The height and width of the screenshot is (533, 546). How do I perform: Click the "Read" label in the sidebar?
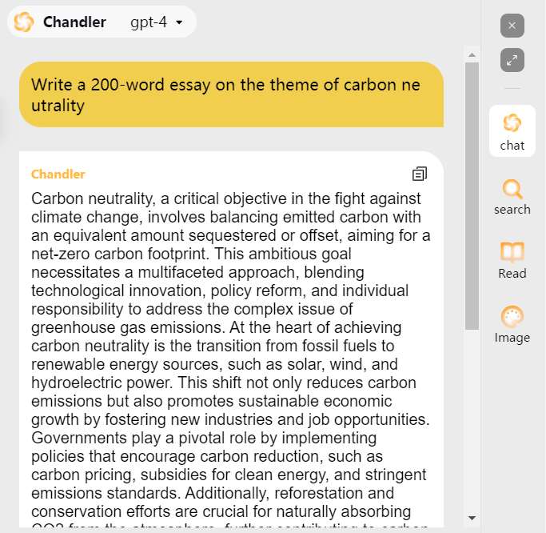(512, 274)
